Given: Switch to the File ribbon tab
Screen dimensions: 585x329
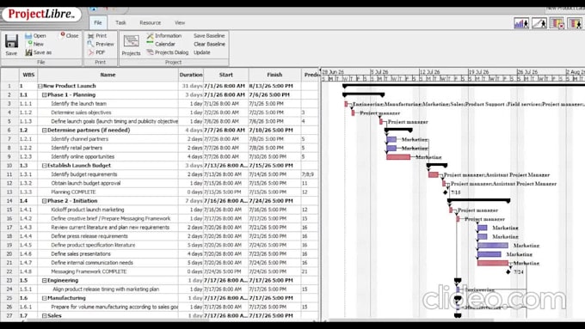Looking at the screenshot, I should coord(98,22).
